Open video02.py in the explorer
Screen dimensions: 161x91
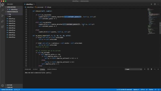(12, 21)
